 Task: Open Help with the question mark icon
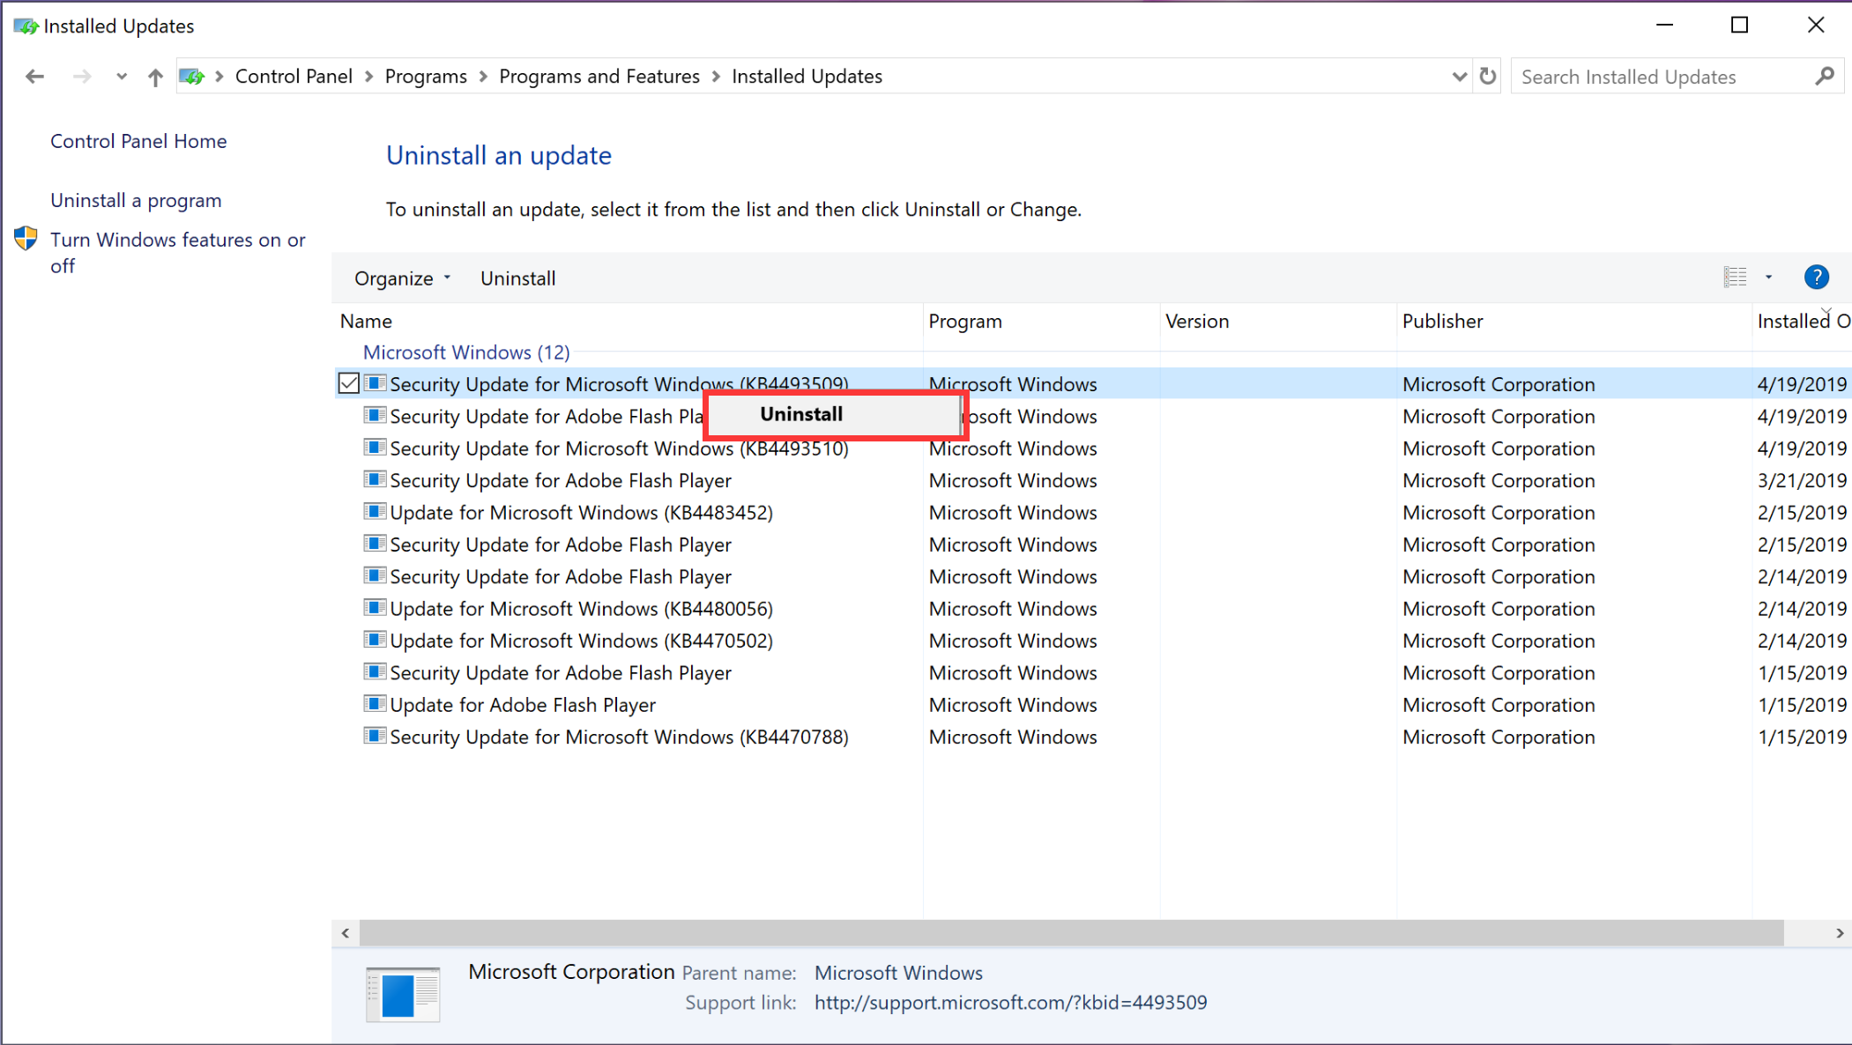(x=1816, y=278)
